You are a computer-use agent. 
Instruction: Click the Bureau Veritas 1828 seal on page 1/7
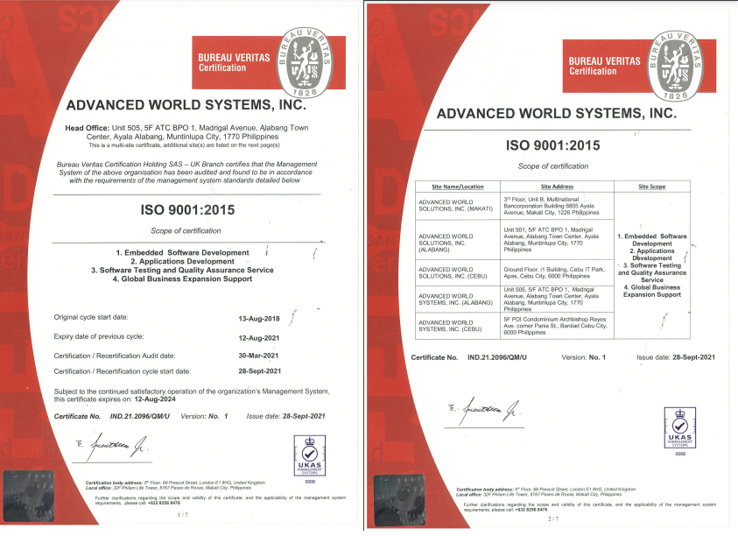305,62
